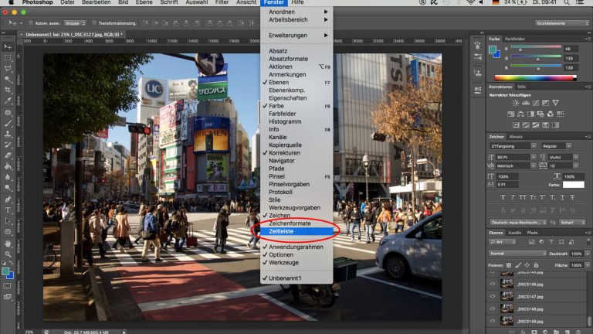Pick the Lasso tool

point(8,68)
